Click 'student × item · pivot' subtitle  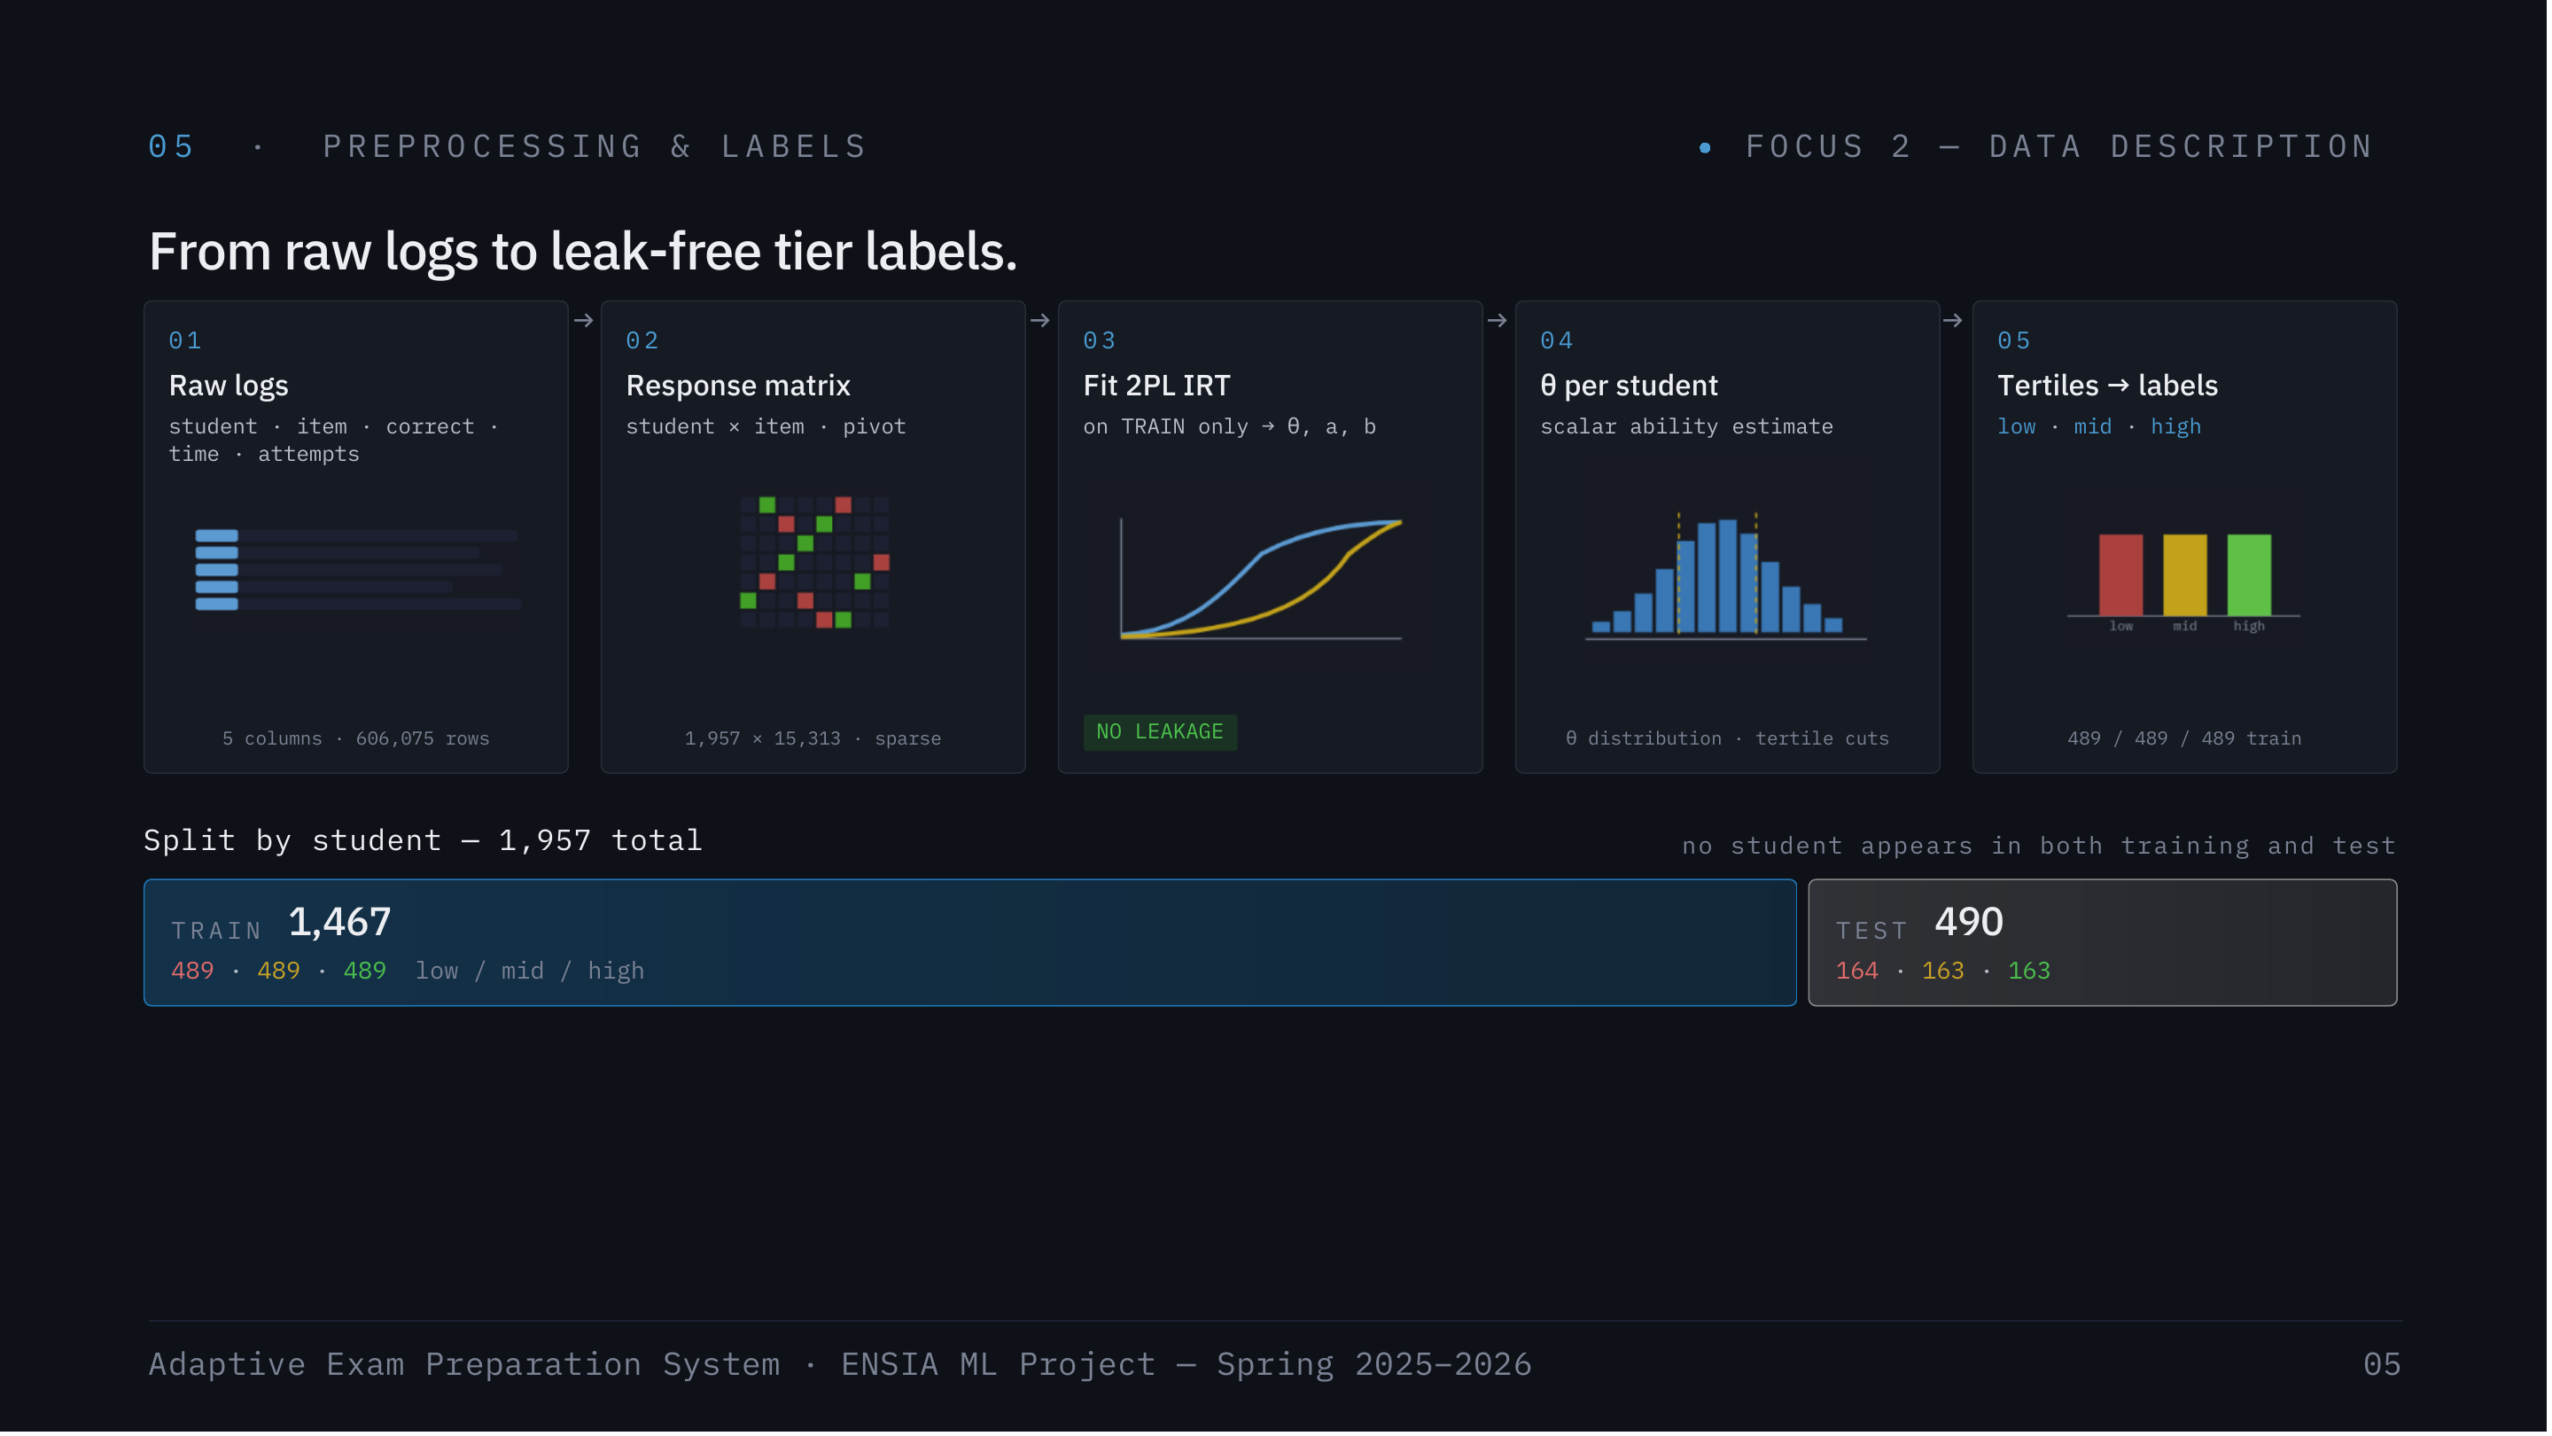(766, 427)
